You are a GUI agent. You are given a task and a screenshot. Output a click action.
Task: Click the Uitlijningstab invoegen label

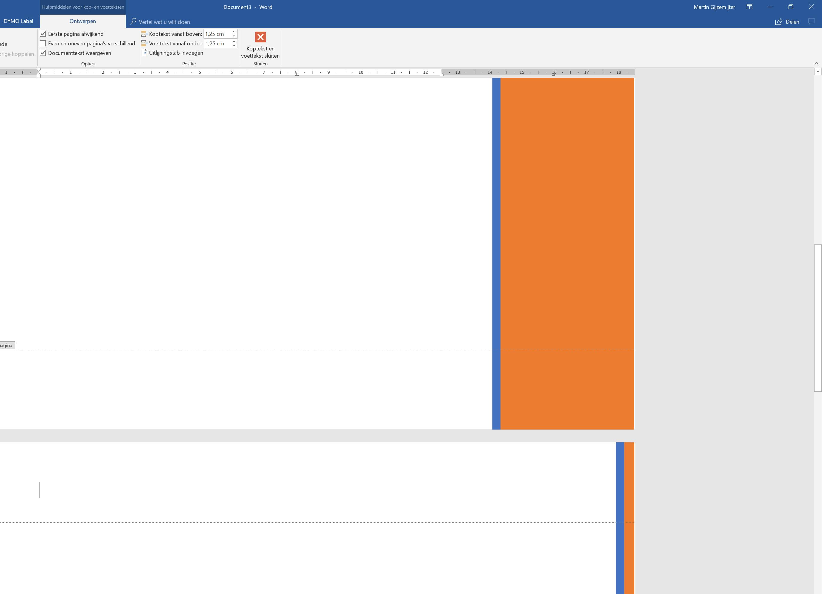176,53
